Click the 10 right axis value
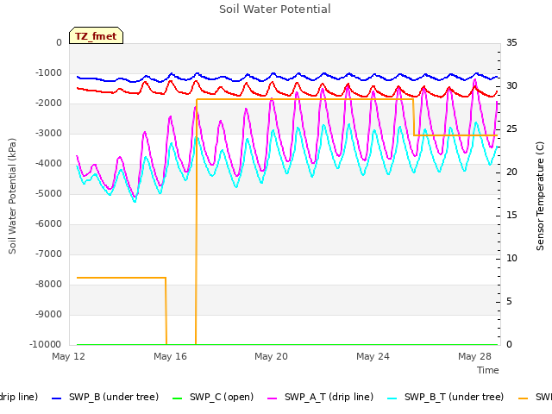 (511, 259)
